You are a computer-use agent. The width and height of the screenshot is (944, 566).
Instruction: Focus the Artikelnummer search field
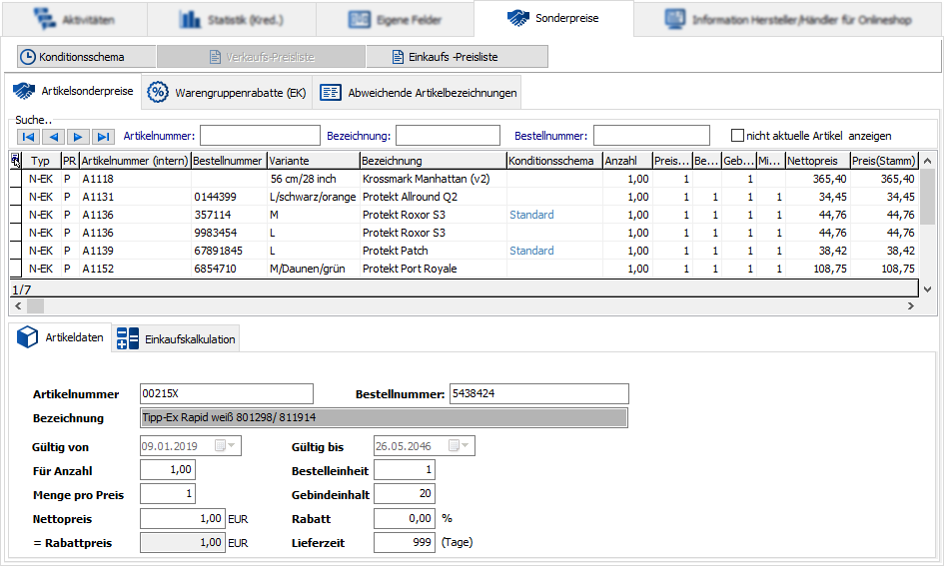pyautogui.click(x=260, y=136)
